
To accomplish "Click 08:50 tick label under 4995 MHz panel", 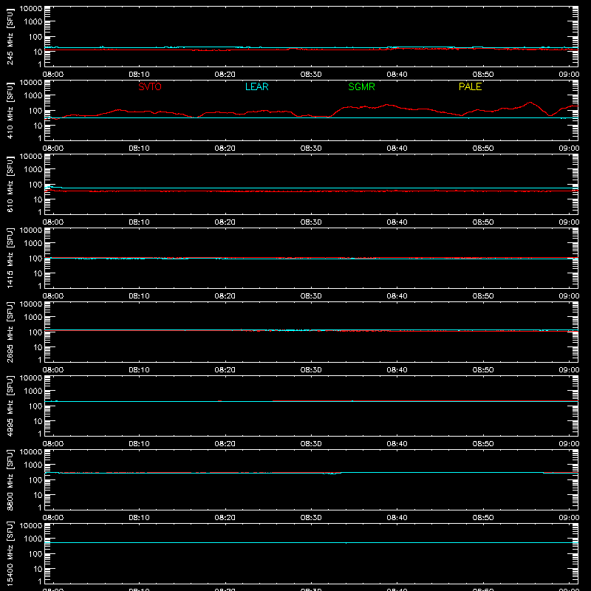I will click(483, 444).
